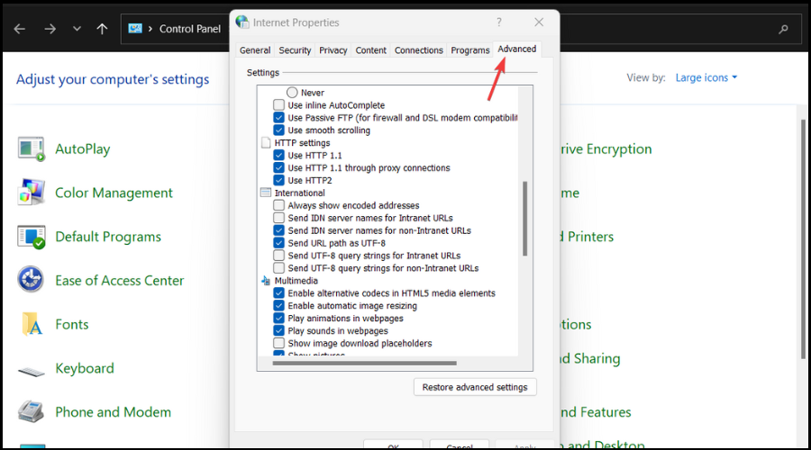Uncheck Send IDN server names for non-Intranet URLs
811x450 pixels.
coord(278,230)
